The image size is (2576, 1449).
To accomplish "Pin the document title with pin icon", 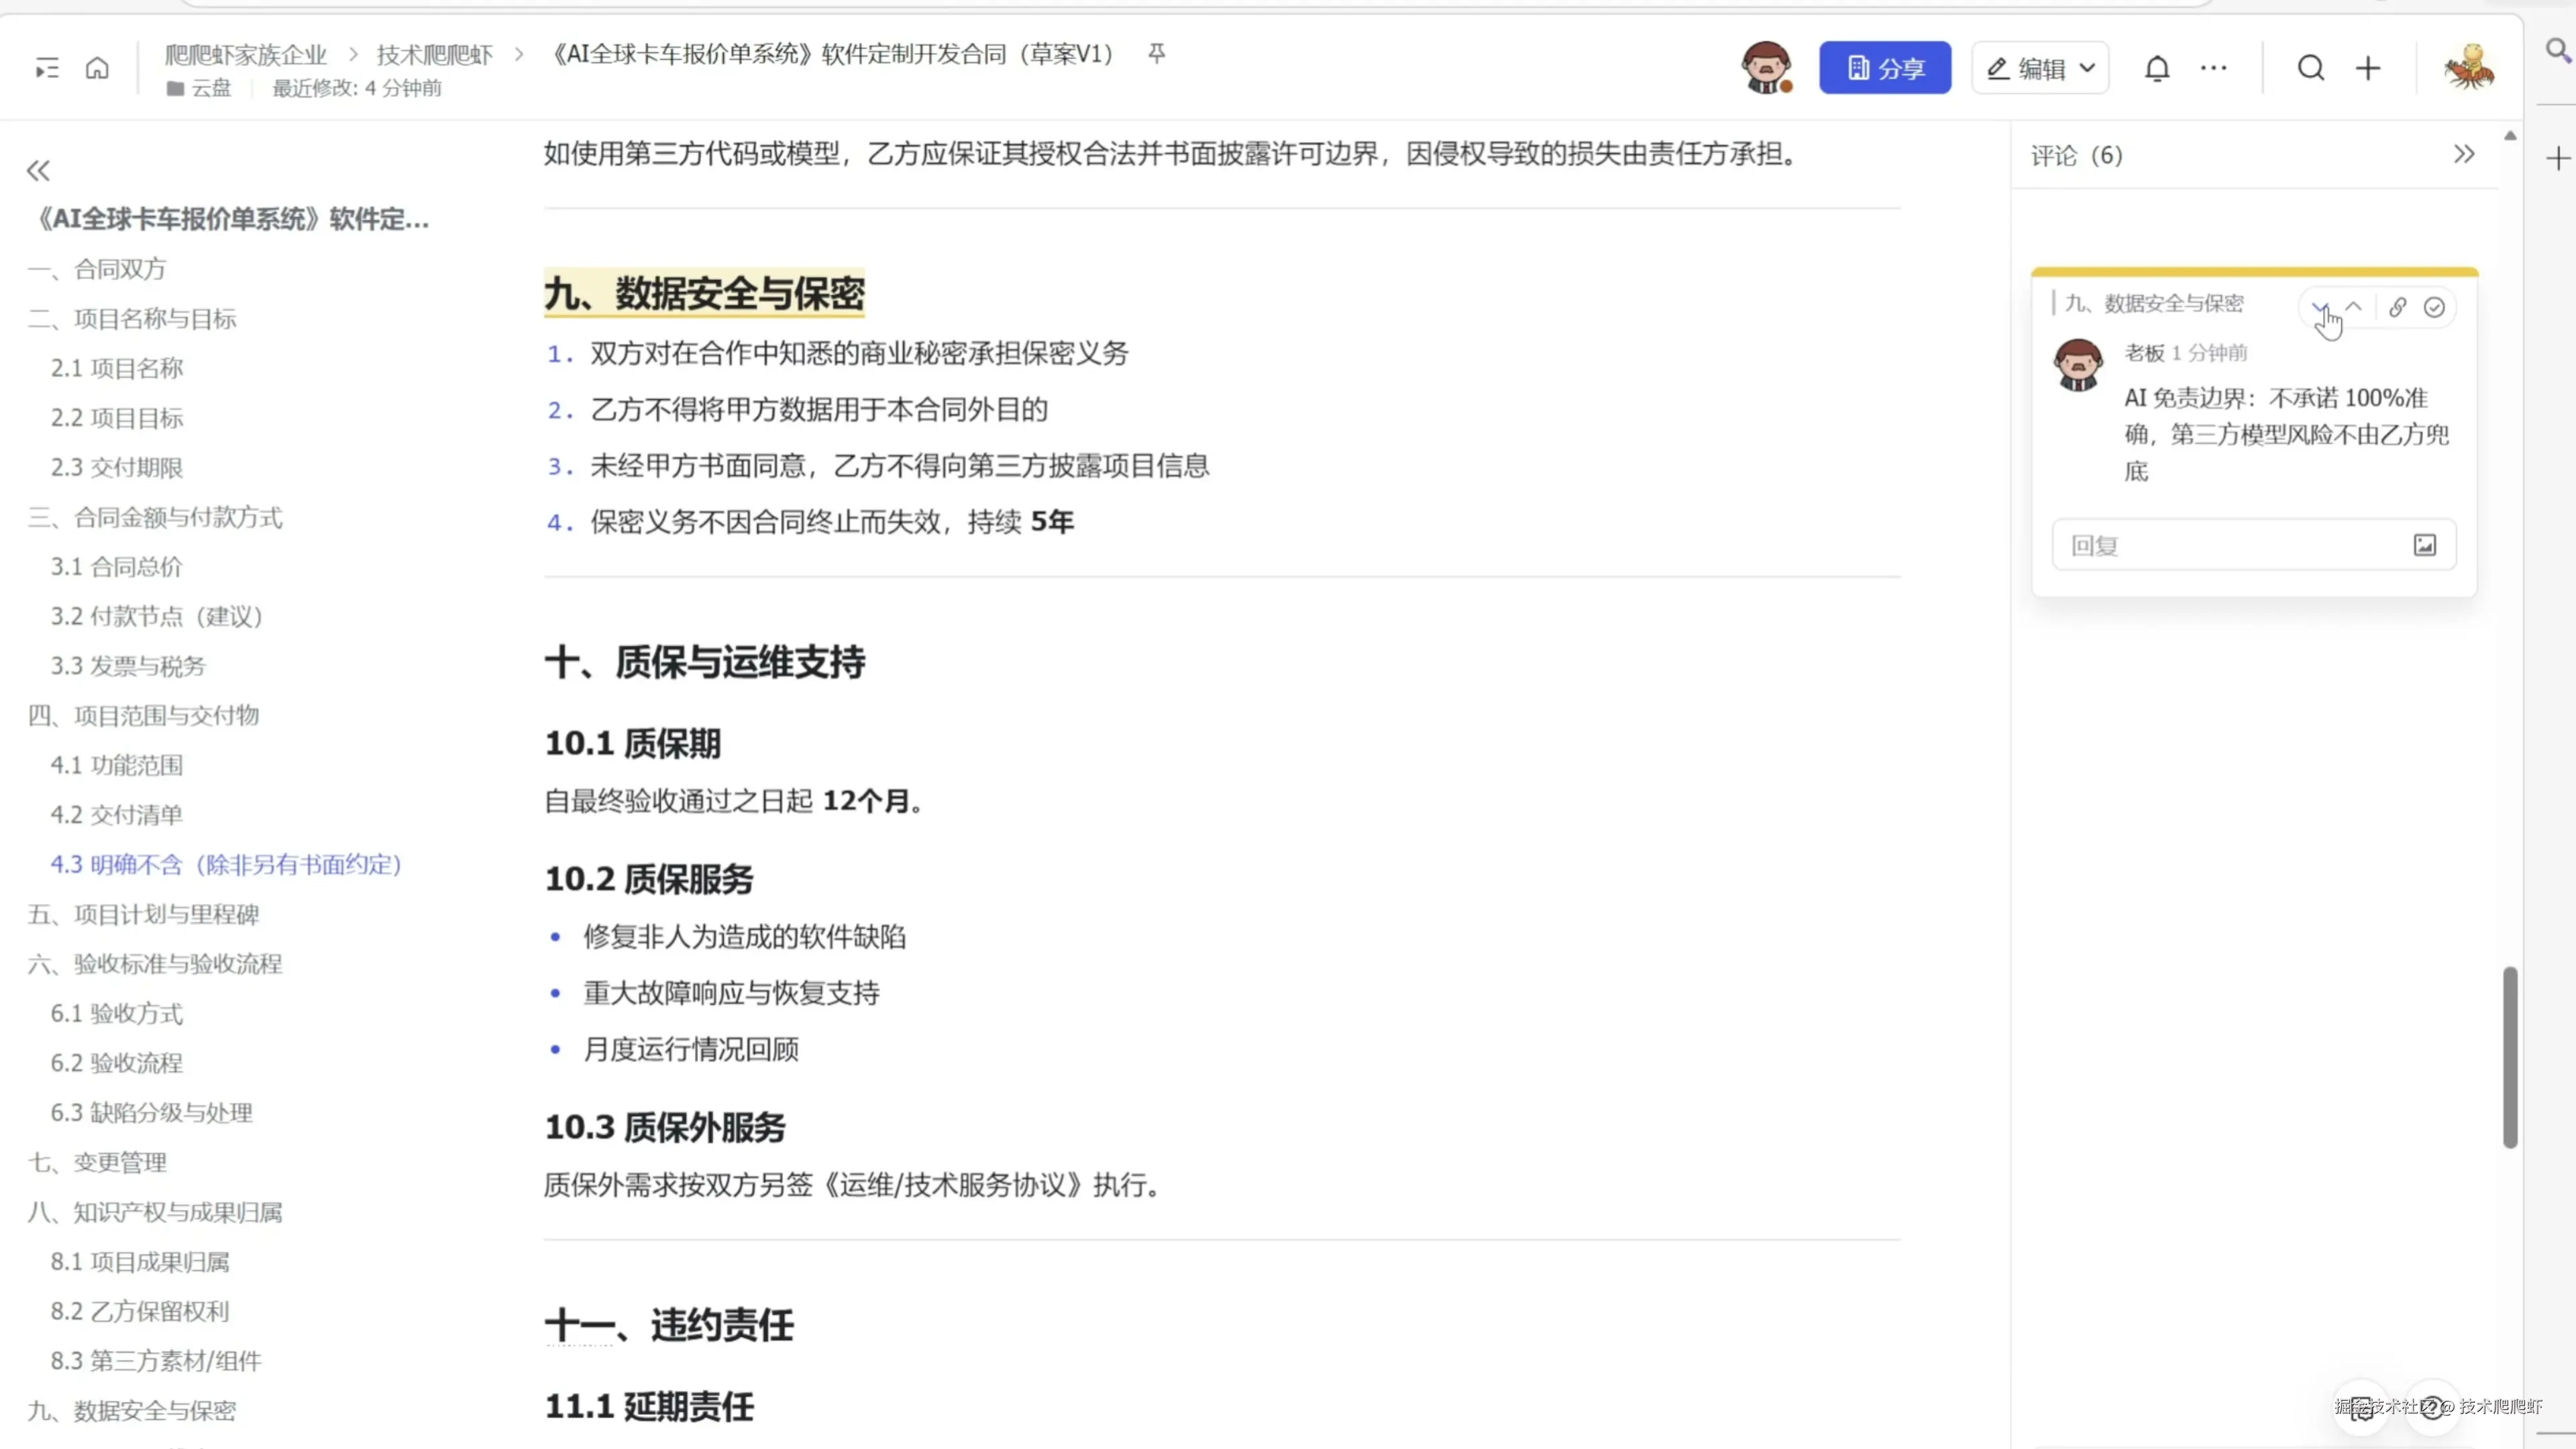I will click(x=1157, y=54).
